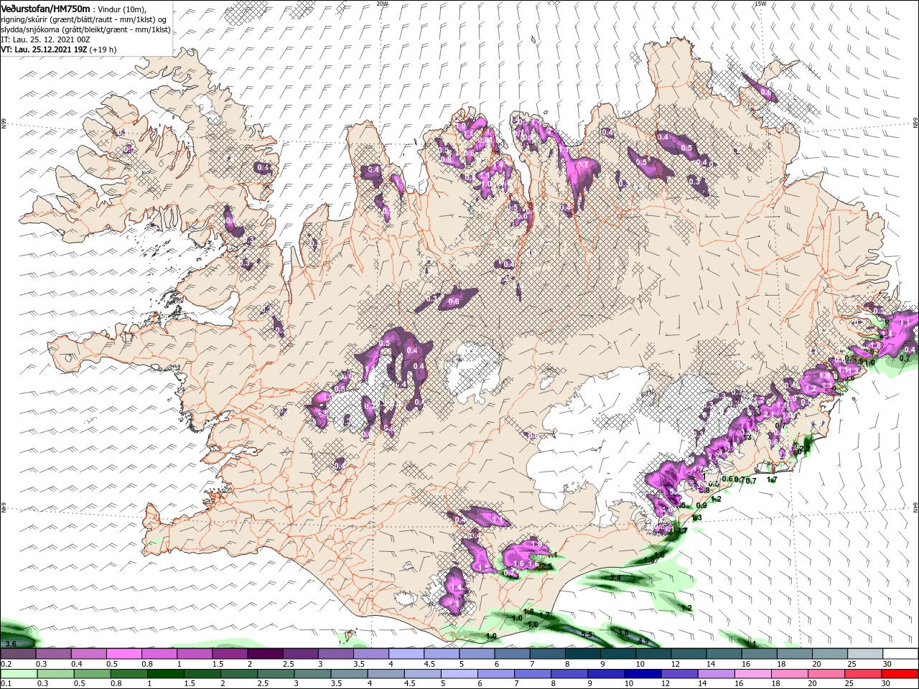
Task: Click the 3.4 rain value offshore south
Action: (x=615, y=577)
